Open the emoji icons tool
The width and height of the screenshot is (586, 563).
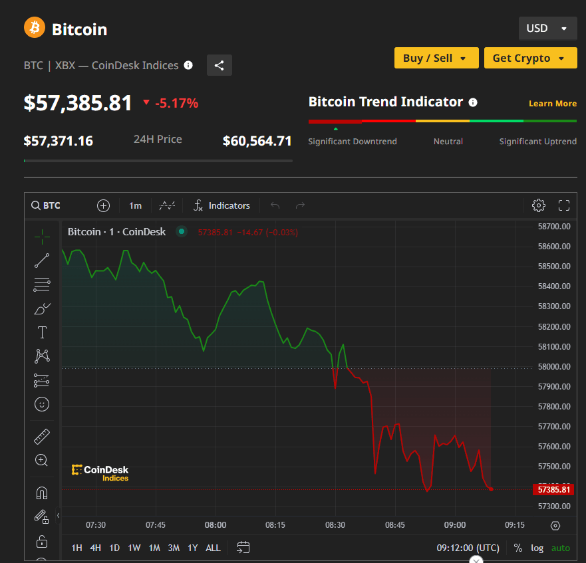42,404
